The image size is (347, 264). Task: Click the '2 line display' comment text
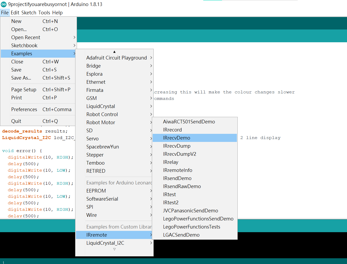[x=260, y=138]
